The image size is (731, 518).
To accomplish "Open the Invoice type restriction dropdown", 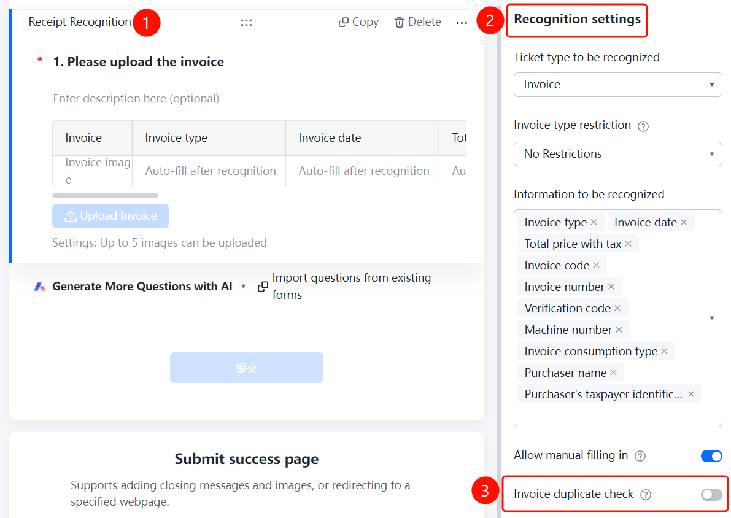I will pos(617,154).
